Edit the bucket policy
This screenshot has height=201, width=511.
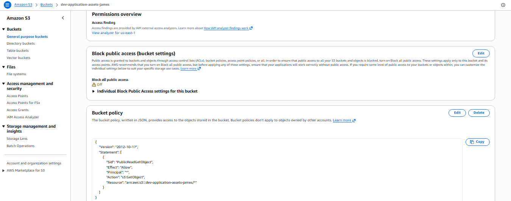pyautogui.click(x=457, y=113)
